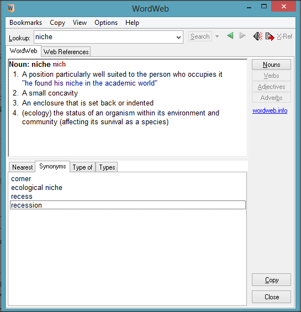This screenshot has height=312, width=301.
Task: Switch to the Web References tab
Action: (x=66, y=52)
